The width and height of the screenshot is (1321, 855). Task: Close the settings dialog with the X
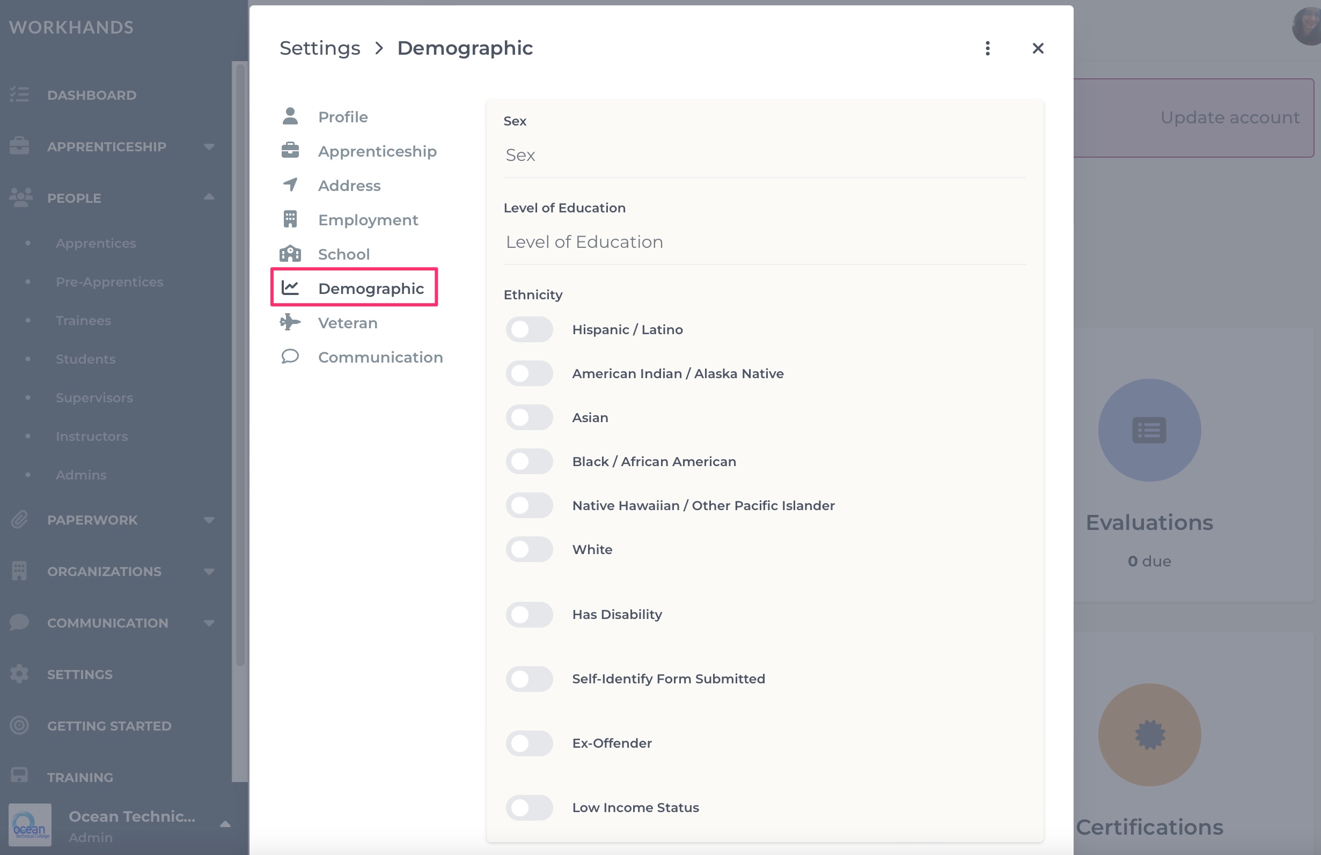[1037, 48]
